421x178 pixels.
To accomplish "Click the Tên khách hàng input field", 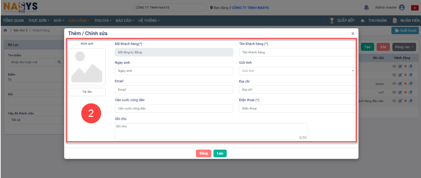I will [297, 52].
